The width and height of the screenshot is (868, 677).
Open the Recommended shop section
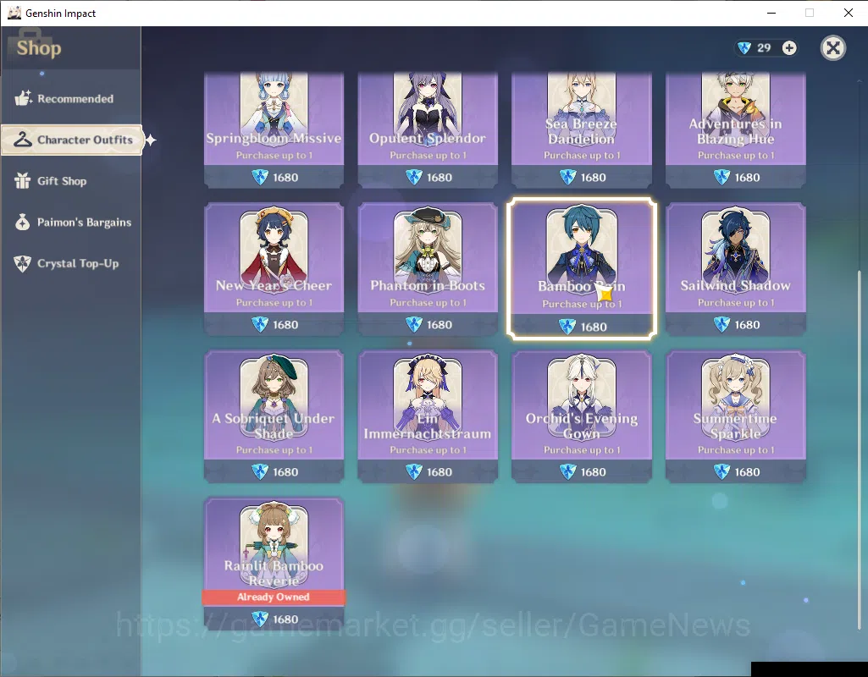coord(71,98)
